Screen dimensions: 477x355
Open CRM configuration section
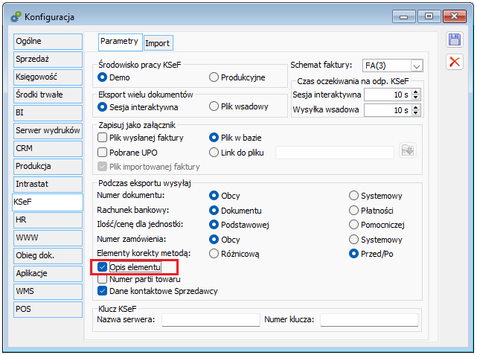[48, 148]
